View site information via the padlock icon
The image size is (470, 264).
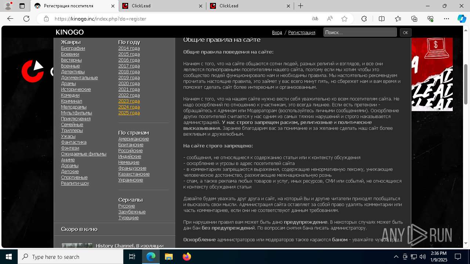point(46,19)
